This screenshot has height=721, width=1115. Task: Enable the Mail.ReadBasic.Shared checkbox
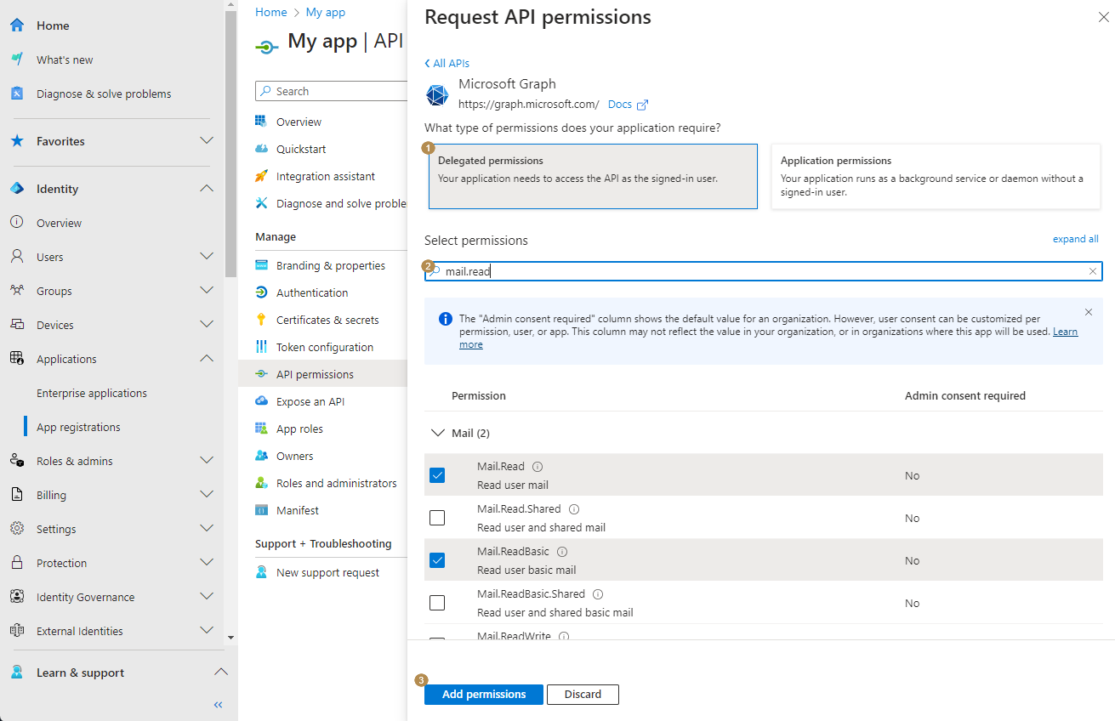(x=437, y=603)
